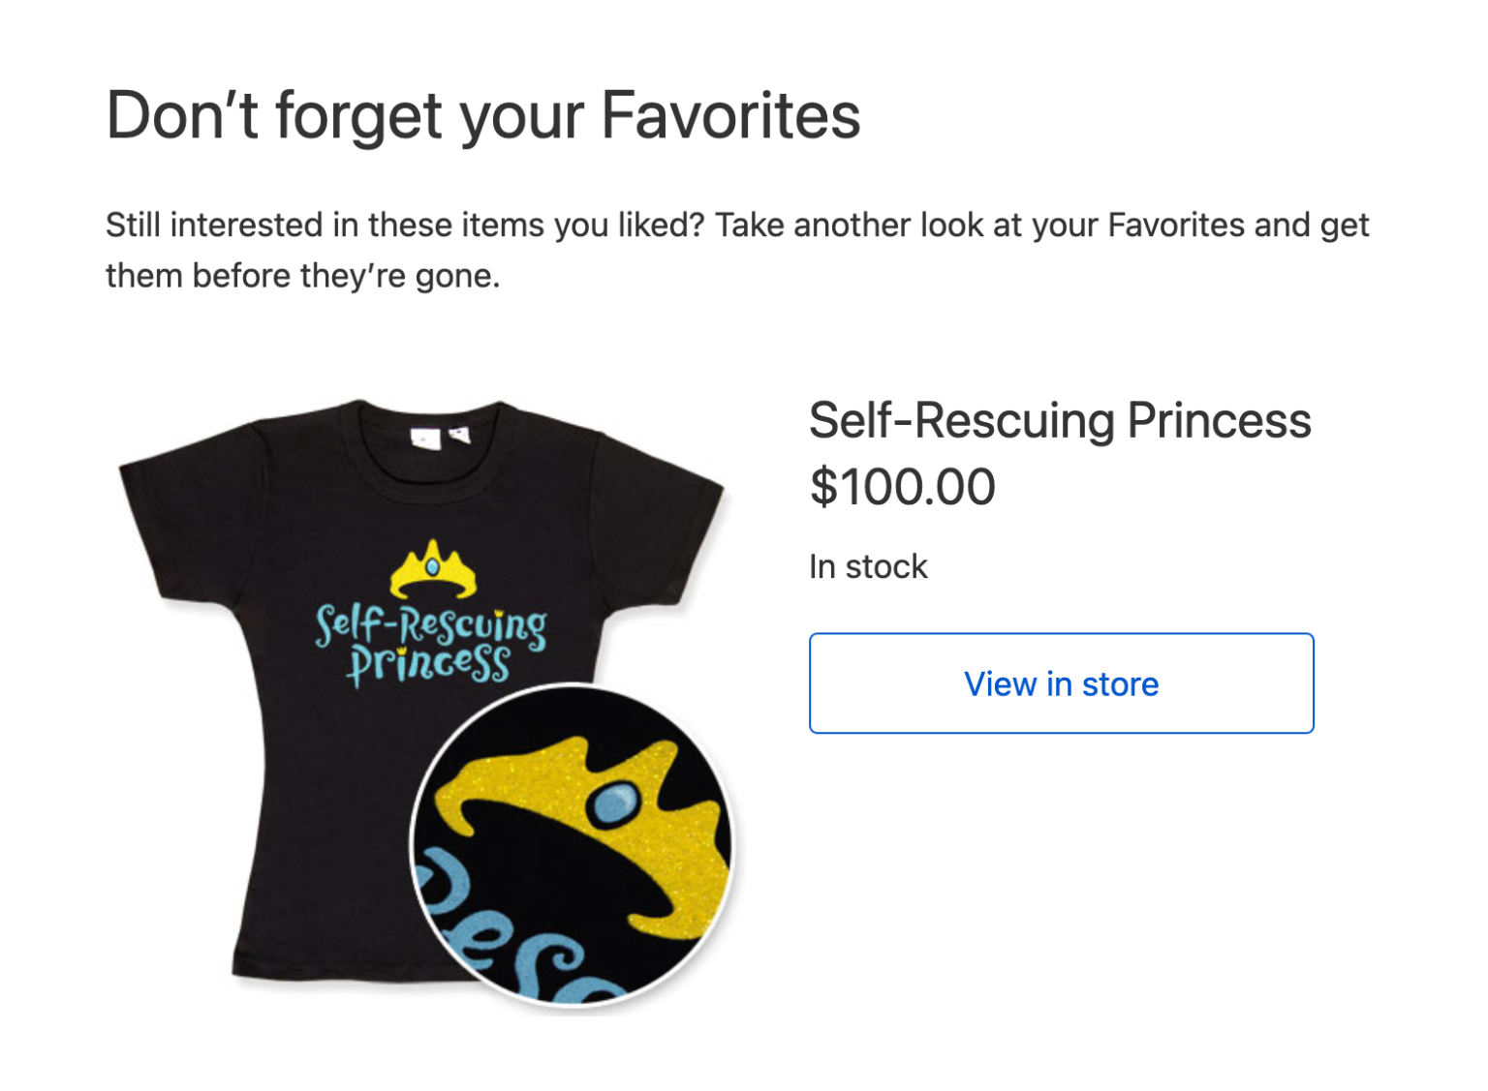
Task: Click the word Favorites in the paragraph
Action: [x=1175, y=226]
